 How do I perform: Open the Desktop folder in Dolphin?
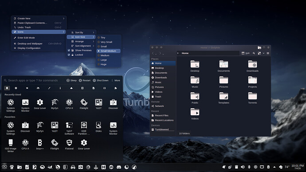(195, 66)
